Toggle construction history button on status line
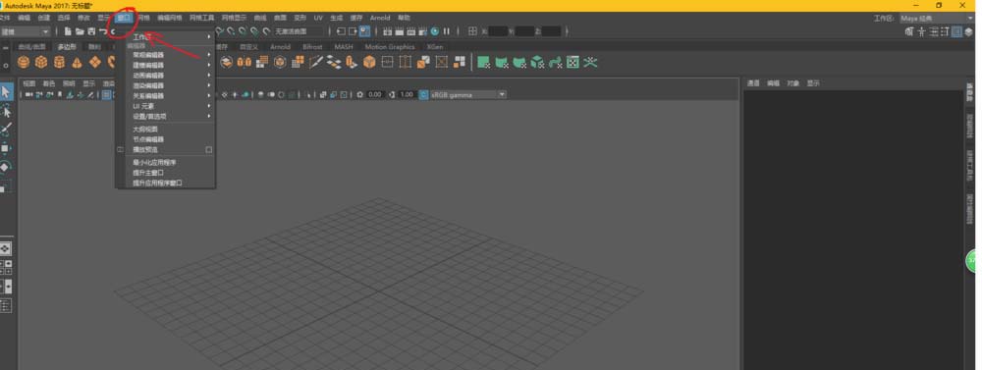 (x=364, y=31)
